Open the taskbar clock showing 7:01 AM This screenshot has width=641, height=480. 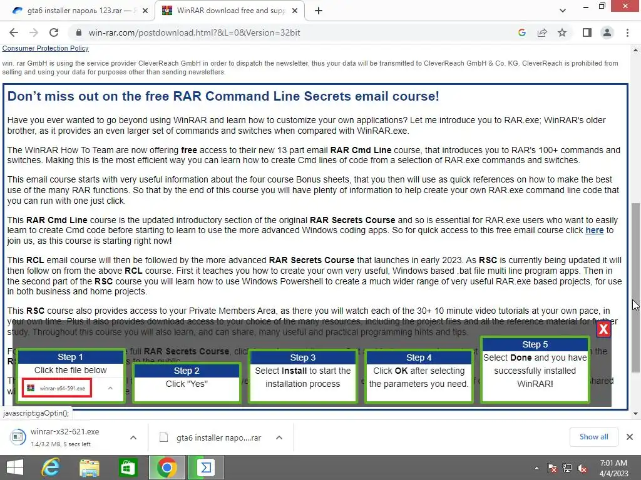(613, 467)
